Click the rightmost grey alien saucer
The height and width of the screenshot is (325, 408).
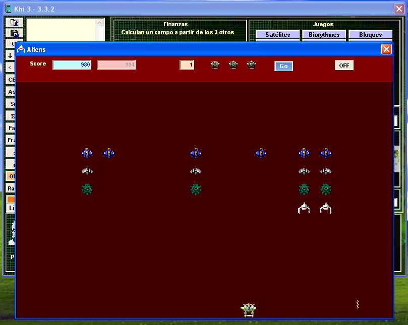325,171
